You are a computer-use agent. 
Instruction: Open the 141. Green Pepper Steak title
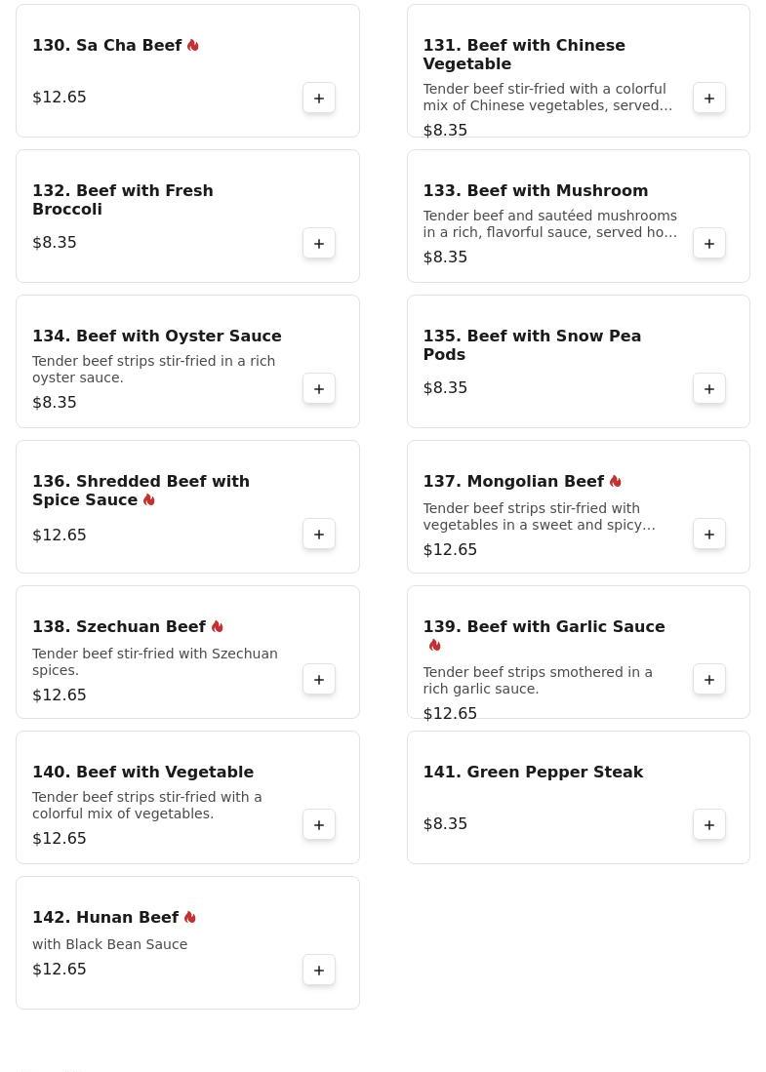pos(533,772)
